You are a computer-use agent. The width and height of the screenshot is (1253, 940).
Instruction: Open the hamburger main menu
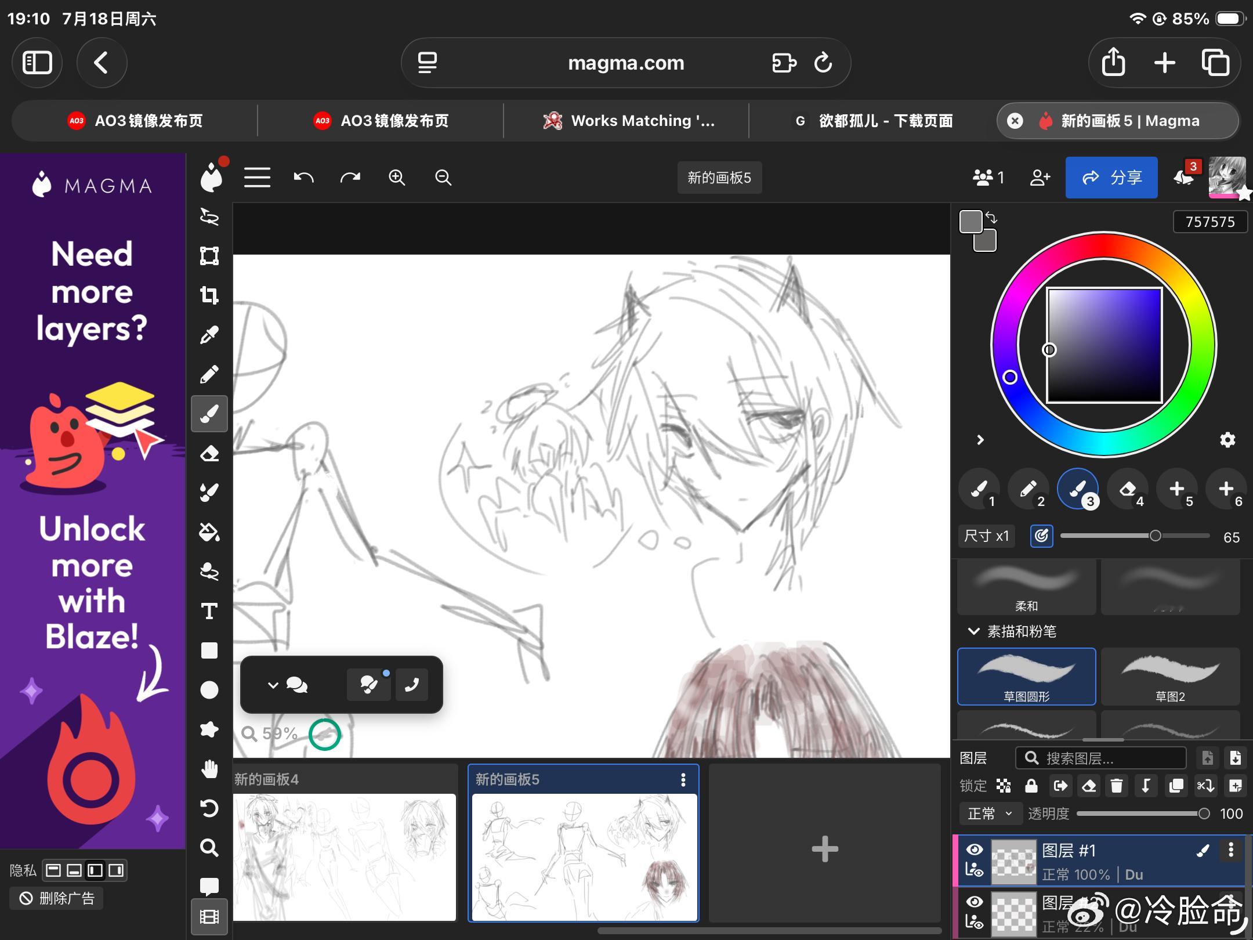tap(257, 178)
